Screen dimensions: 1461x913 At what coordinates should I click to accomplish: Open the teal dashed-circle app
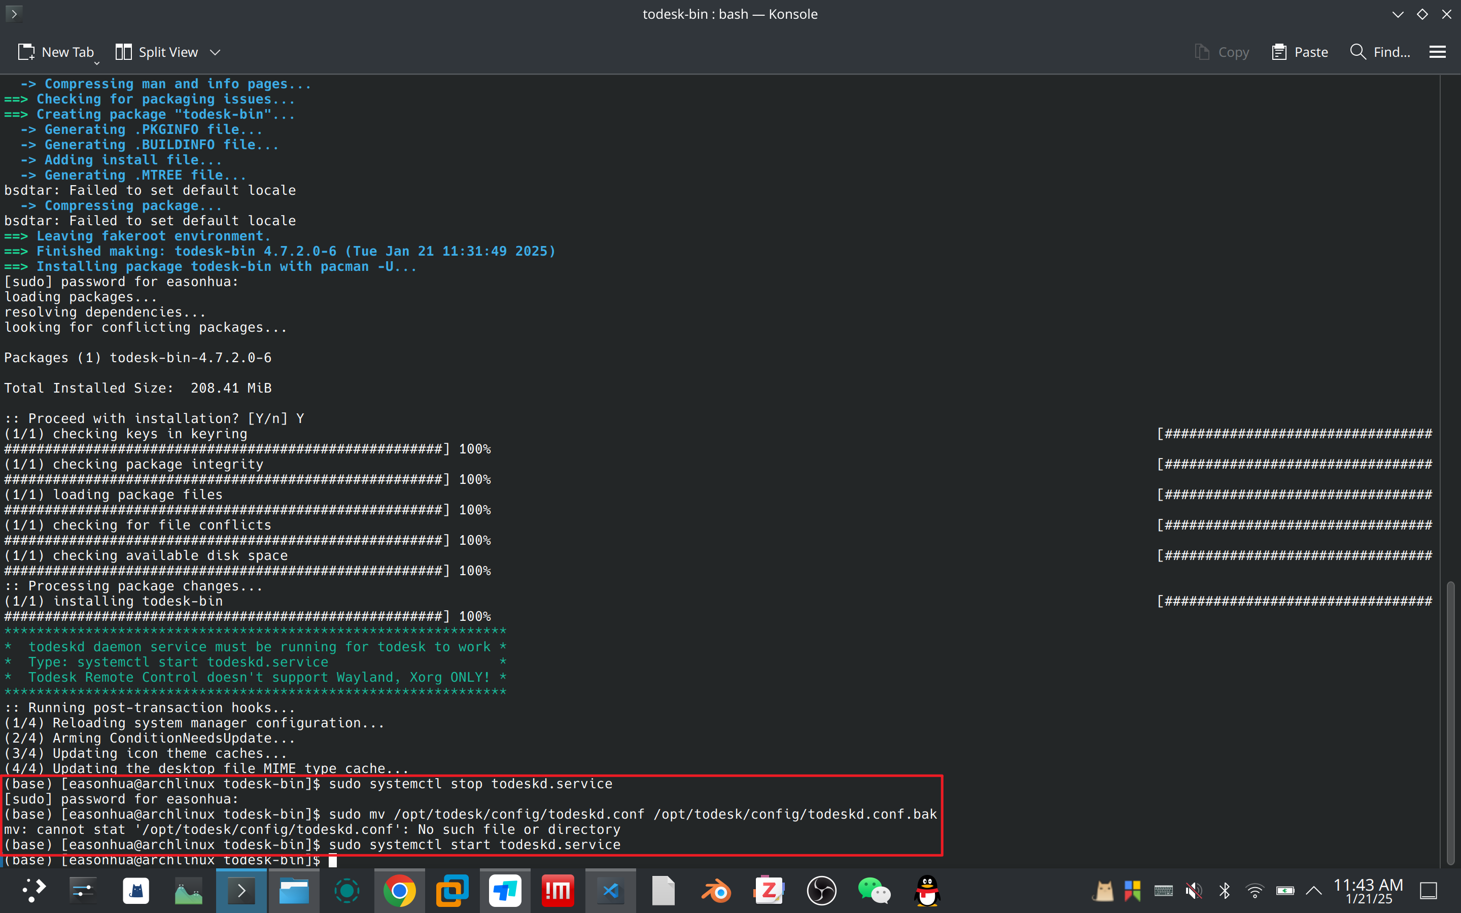coord(347,891)
